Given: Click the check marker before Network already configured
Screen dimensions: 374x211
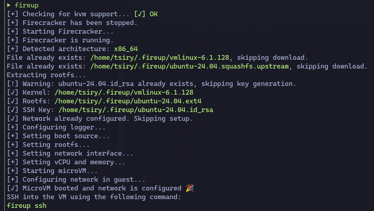Looking at the screenshot, I should (x=12, y=119).
